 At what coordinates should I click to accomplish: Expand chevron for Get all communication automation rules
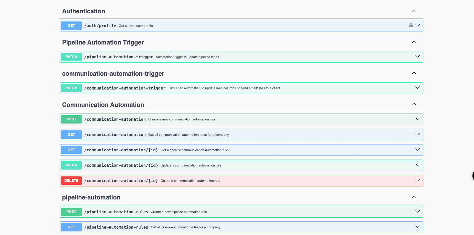pos(418,134)
